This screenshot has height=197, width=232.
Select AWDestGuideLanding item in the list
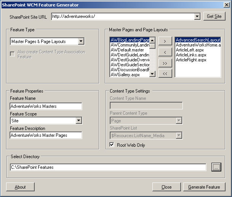coord(130,55)
